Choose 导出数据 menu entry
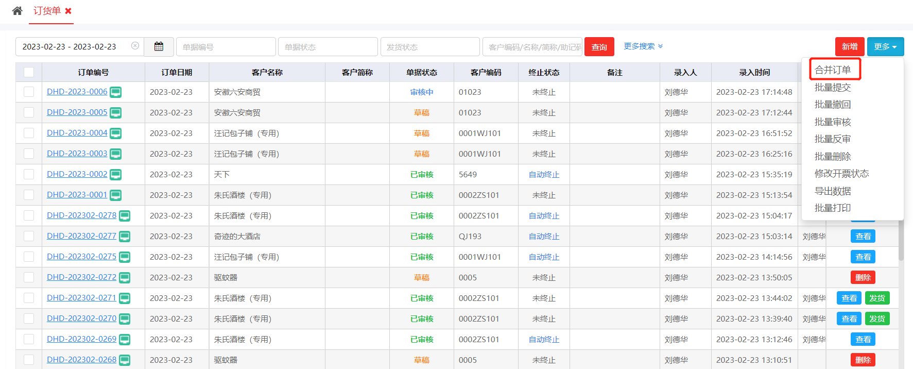 (x=833, y=191)
